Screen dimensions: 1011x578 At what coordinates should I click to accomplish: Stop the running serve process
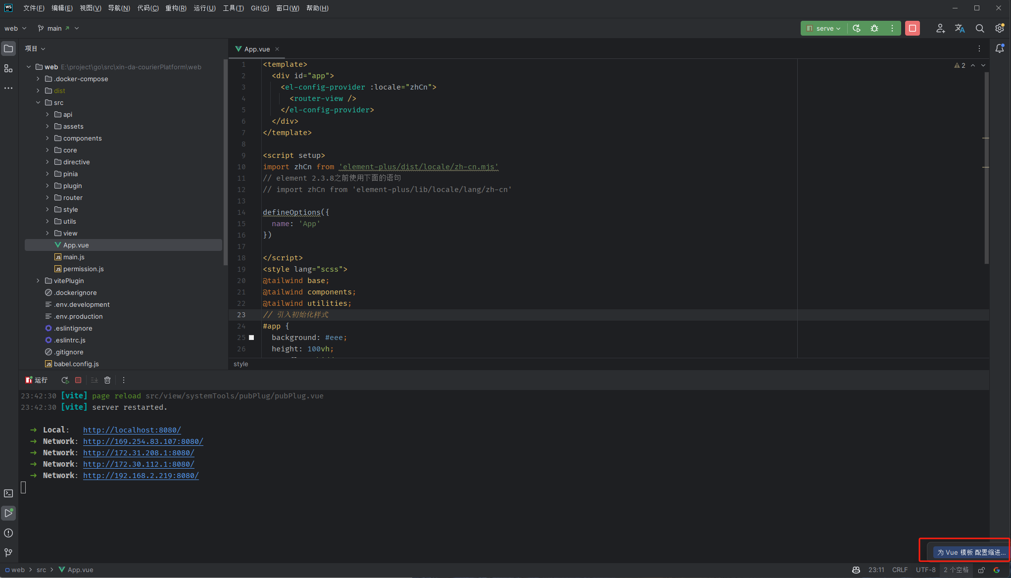tap(913, 28)
